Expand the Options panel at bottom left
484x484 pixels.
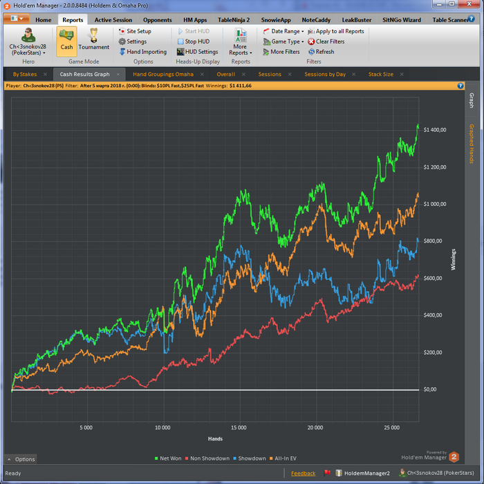coord(21,459)
